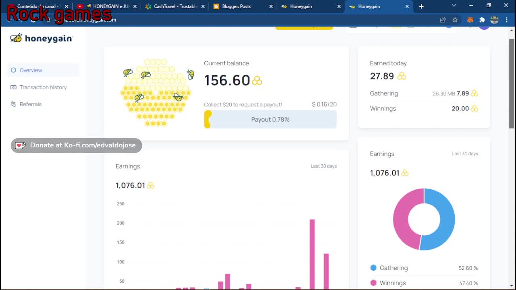Screen dimensions: 516x290
Task: Open Transaction history in the sidebar
Action: click(x=43, y=87)
